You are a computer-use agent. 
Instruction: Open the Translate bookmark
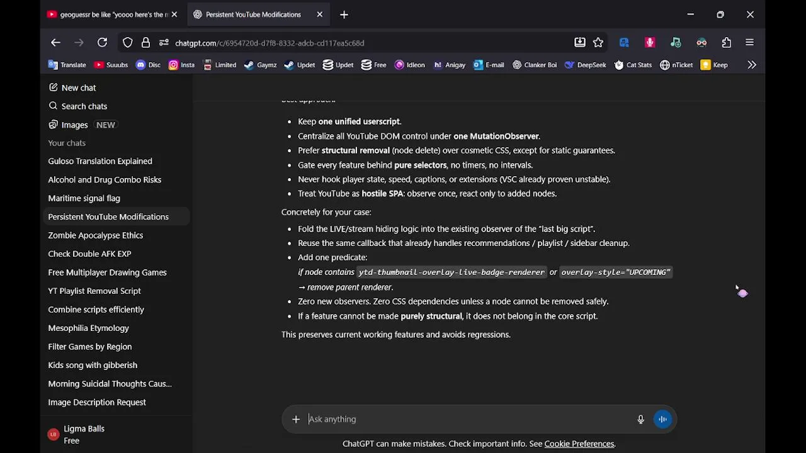67,65
